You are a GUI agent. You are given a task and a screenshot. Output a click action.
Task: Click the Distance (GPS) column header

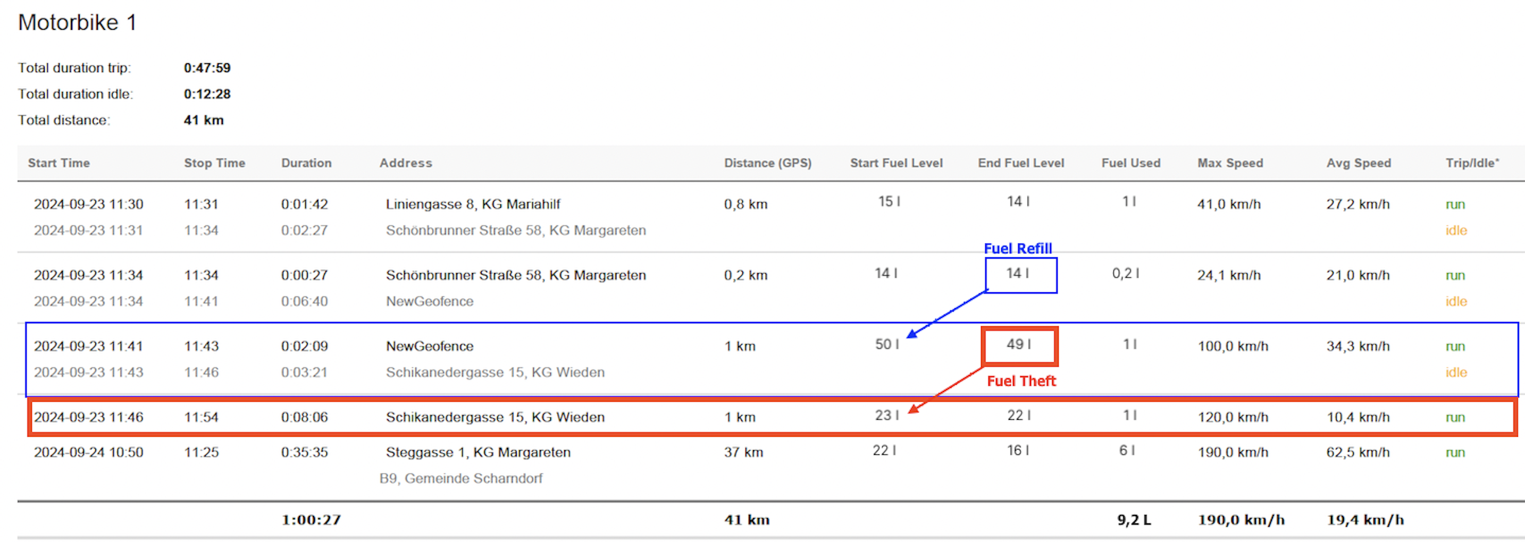point(768,163)
